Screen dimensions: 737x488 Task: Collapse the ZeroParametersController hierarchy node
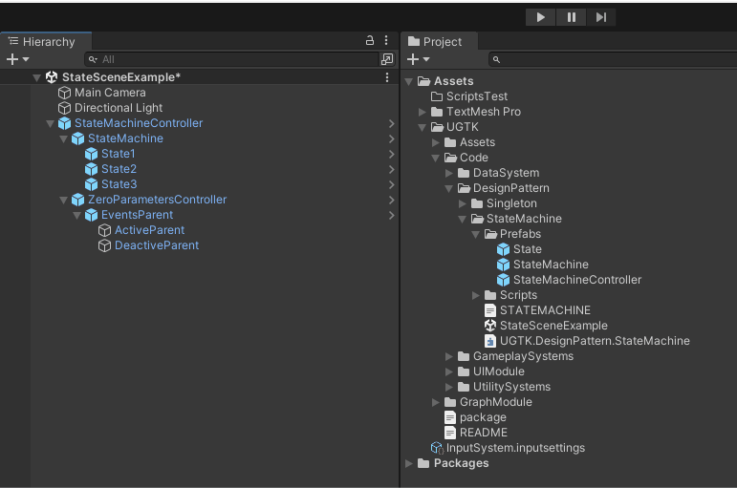click(x=63, y=201)
